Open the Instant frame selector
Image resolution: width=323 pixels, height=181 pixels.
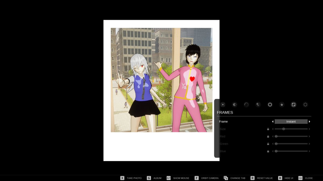coord(291,121)
